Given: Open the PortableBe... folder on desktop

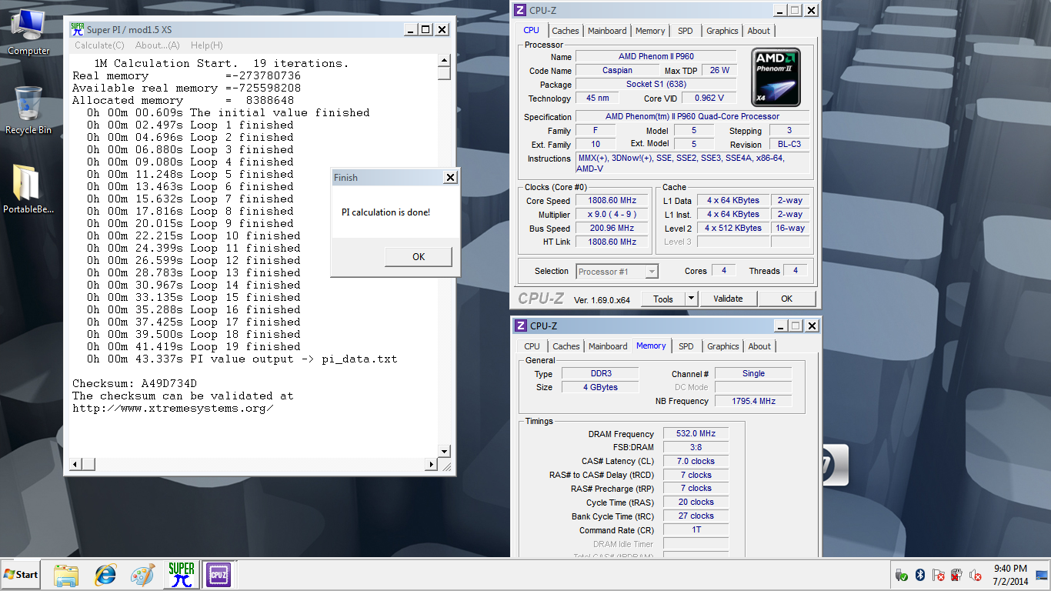Looking at the screenshot, I should point(28,189).
